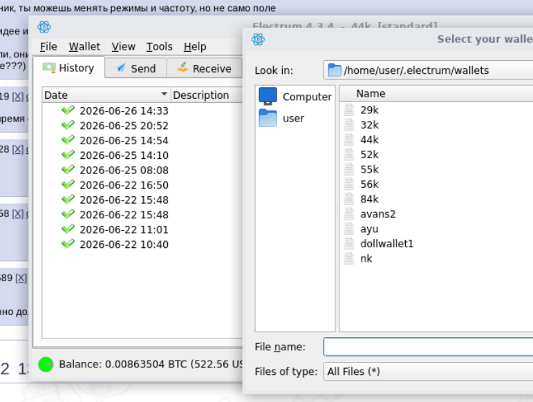
Task: Click the Description column header
Action: tap(206, 95)
